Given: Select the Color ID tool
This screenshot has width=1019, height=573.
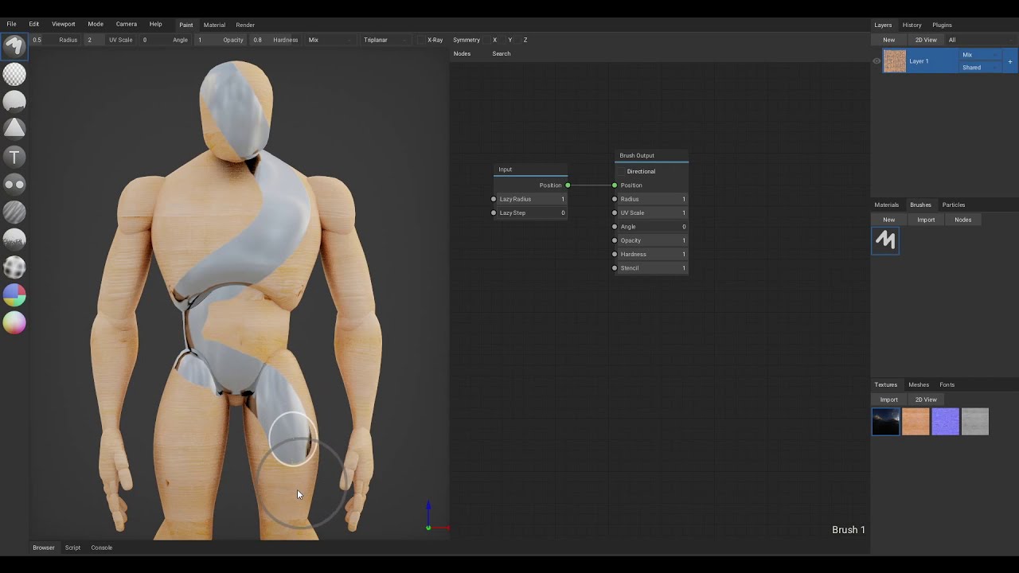Looking at the screenshot, I should (14, 295).
